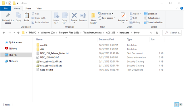Screen dimensions: 184x107
Task: Click Texas Instruments breadcrumb
Action: click(x=92, y=33)
